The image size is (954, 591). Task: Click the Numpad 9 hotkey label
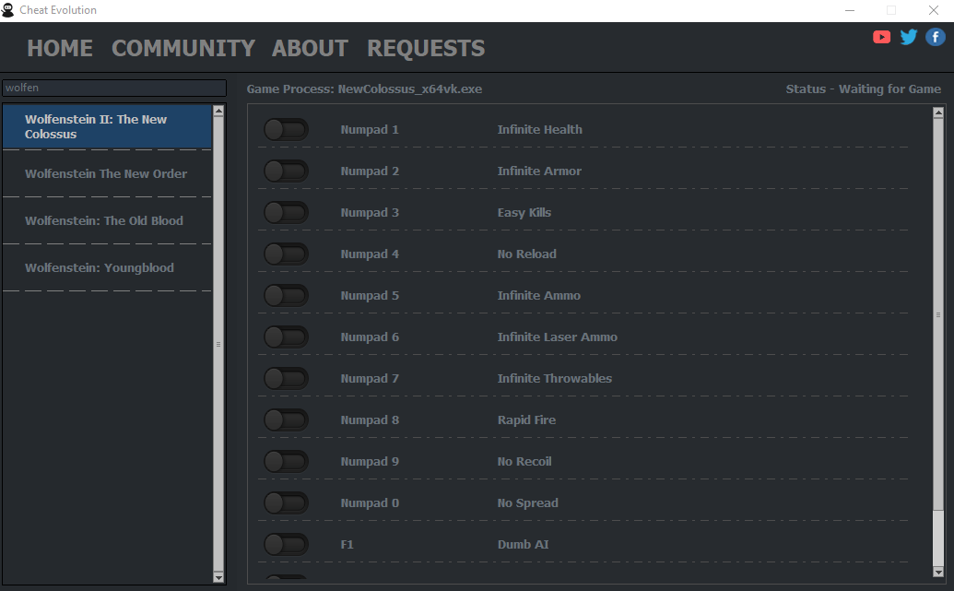click(370, 461)
